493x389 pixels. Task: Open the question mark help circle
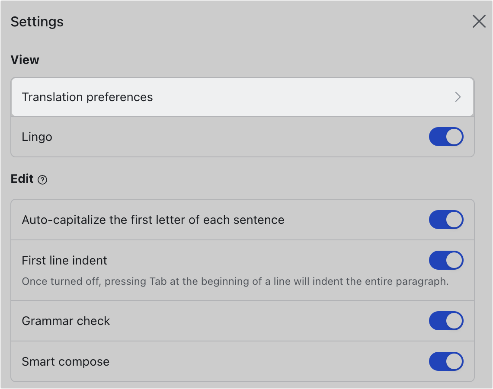coord(42,179)
